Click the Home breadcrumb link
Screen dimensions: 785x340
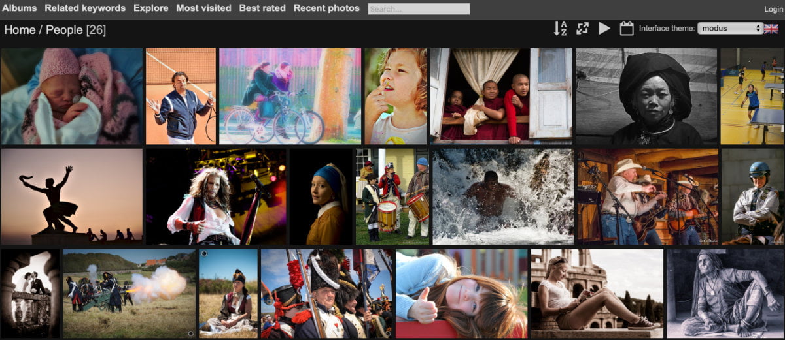pyautogui.click(x=20, y=30)
